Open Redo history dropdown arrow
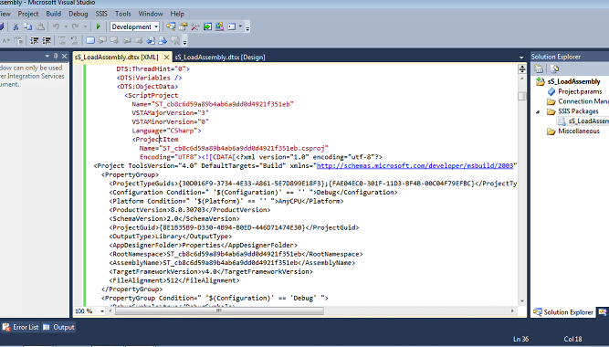Screen dimensions: 609x347 (x=85, y=26)
